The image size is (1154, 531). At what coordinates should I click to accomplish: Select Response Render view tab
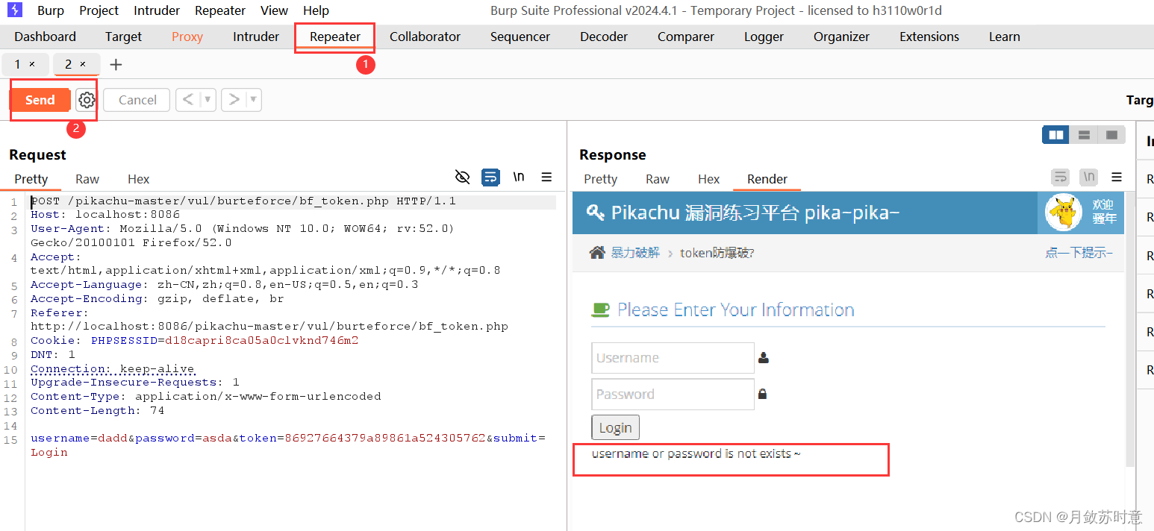767,179
